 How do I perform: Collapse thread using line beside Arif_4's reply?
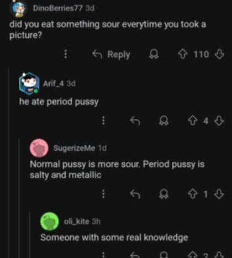[x=8, y=162]
